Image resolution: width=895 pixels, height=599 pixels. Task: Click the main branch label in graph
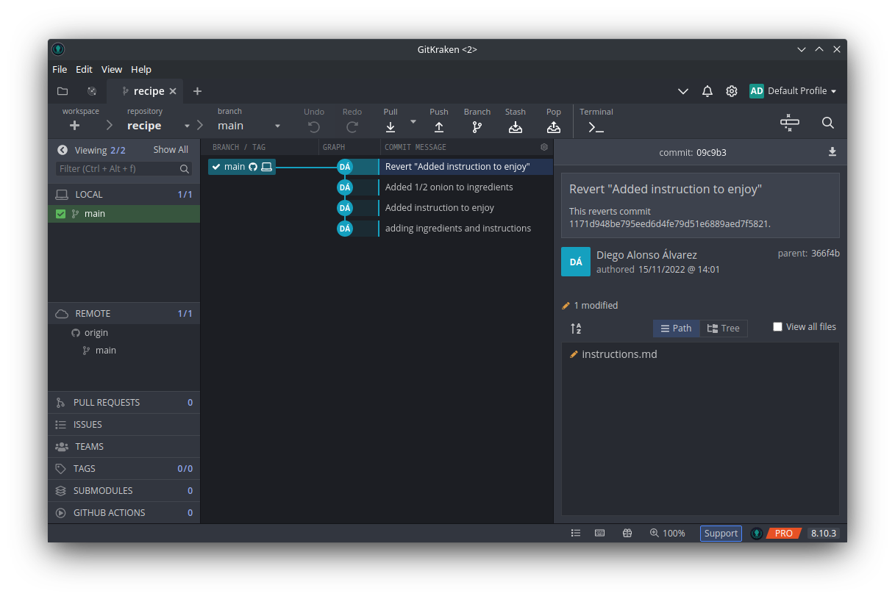pos(242,167)
